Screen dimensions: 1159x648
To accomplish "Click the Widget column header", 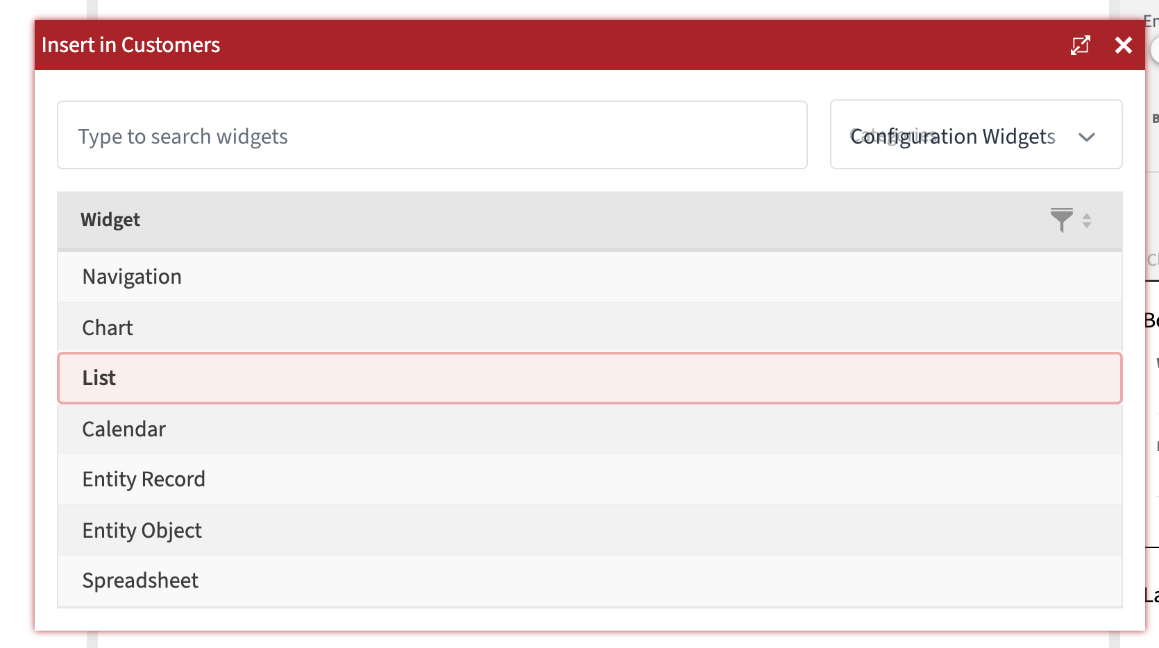I will click(110, 220).
